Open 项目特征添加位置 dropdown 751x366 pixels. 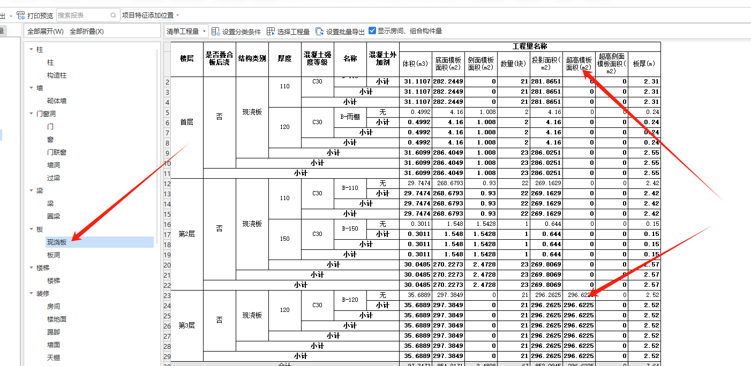point(151,16)
